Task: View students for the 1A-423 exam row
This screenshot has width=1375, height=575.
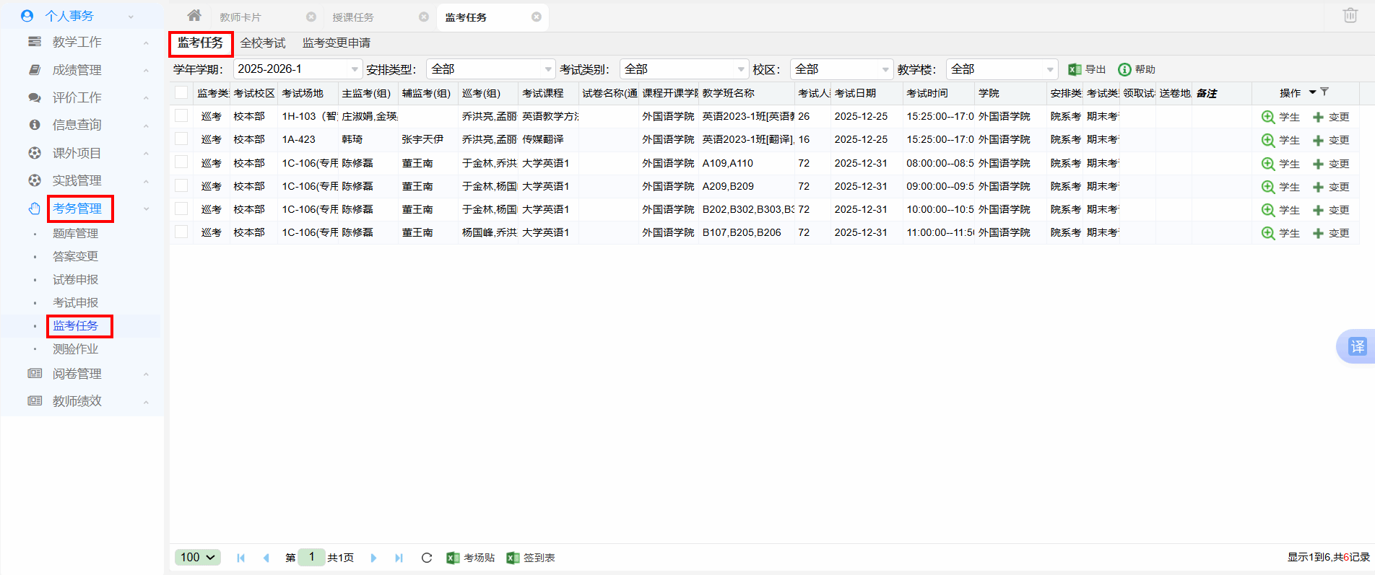Action: click(1280, 140)
